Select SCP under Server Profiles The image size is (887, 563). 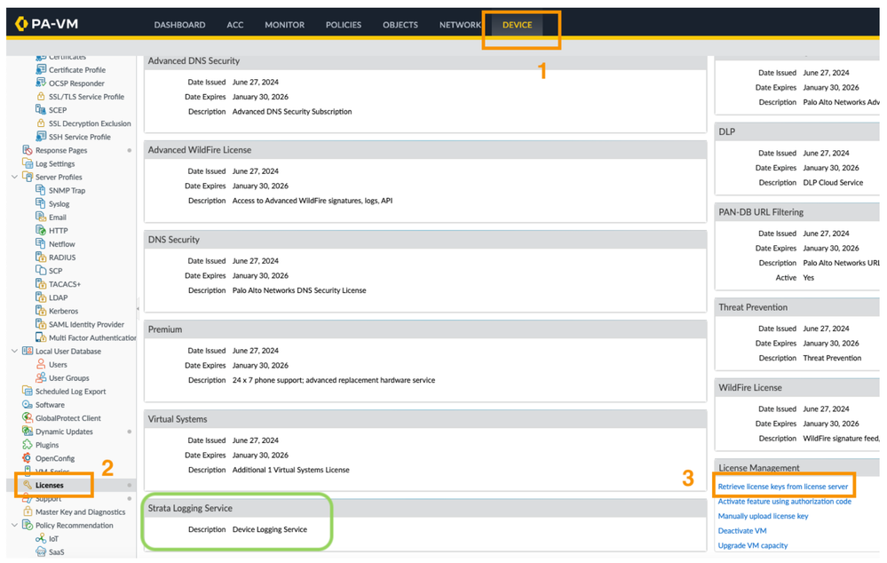[x=55, y=271]
